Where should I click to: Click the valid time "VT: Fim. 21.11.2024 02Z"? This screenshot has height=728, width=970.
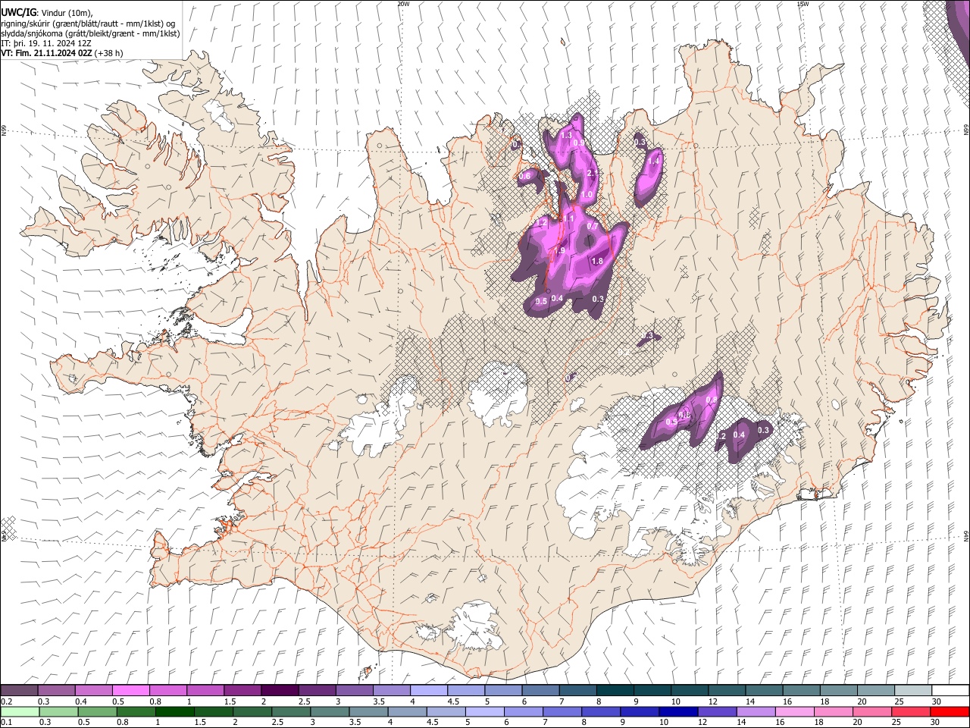pyautogui.click(x=47, y=53)
